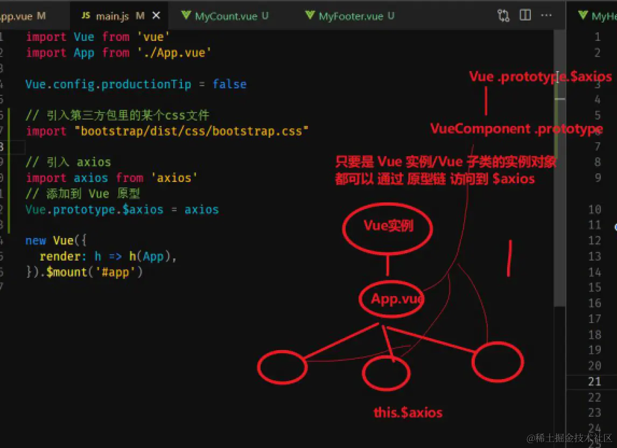617x448 pixels.
Task: Open the MyFooter.vue tab
Action: [x=350, y=16]
